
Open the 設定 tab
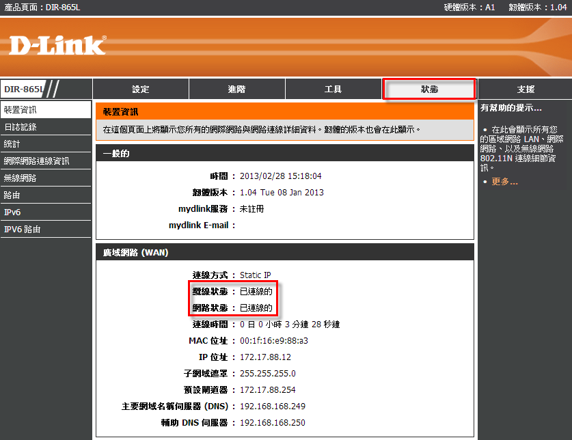coord(140,90)
